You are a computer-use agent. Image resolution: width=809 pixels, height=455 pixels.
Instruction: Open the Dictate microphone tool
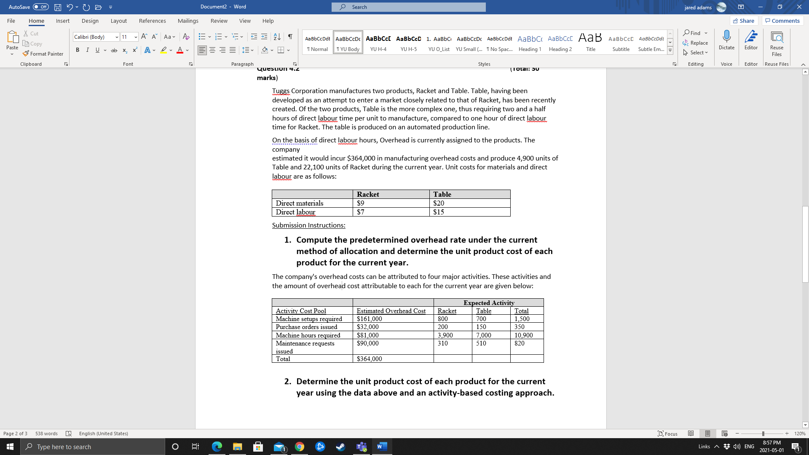(x=726, y=38)
